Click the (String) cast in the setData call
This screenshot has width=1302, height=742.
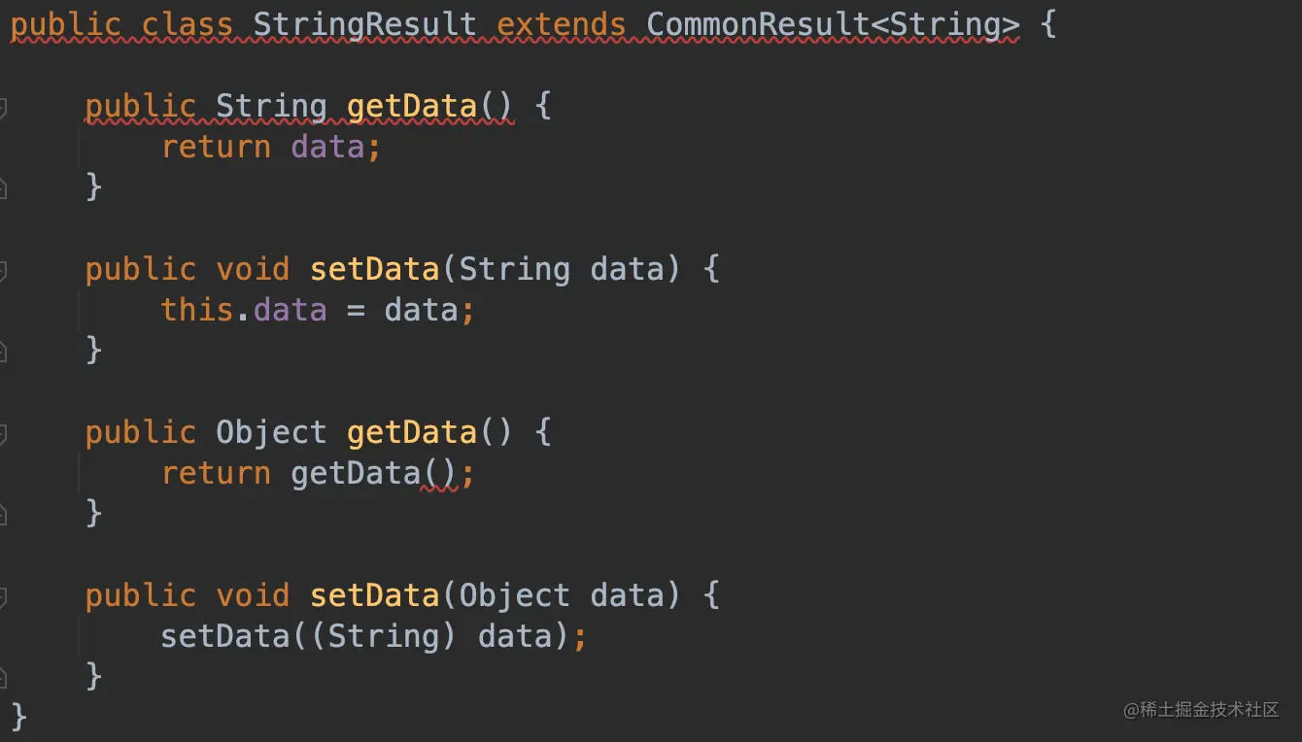coord(385,636)
